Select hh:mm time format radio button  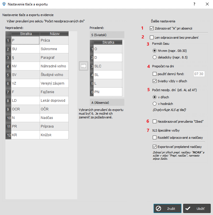(x=154, y=50)
